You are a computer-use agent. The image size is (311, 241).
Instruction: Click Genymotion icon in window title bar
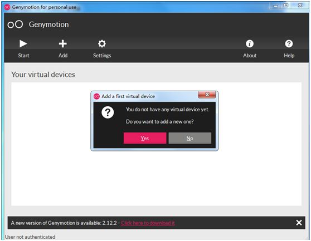7,7
